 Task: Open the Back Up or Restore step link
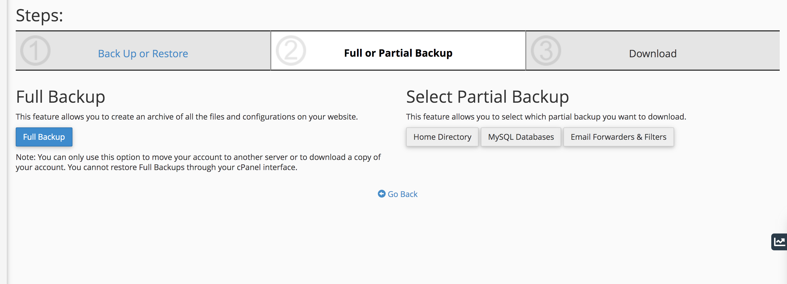pyautogui.click(x=143, y=53)
